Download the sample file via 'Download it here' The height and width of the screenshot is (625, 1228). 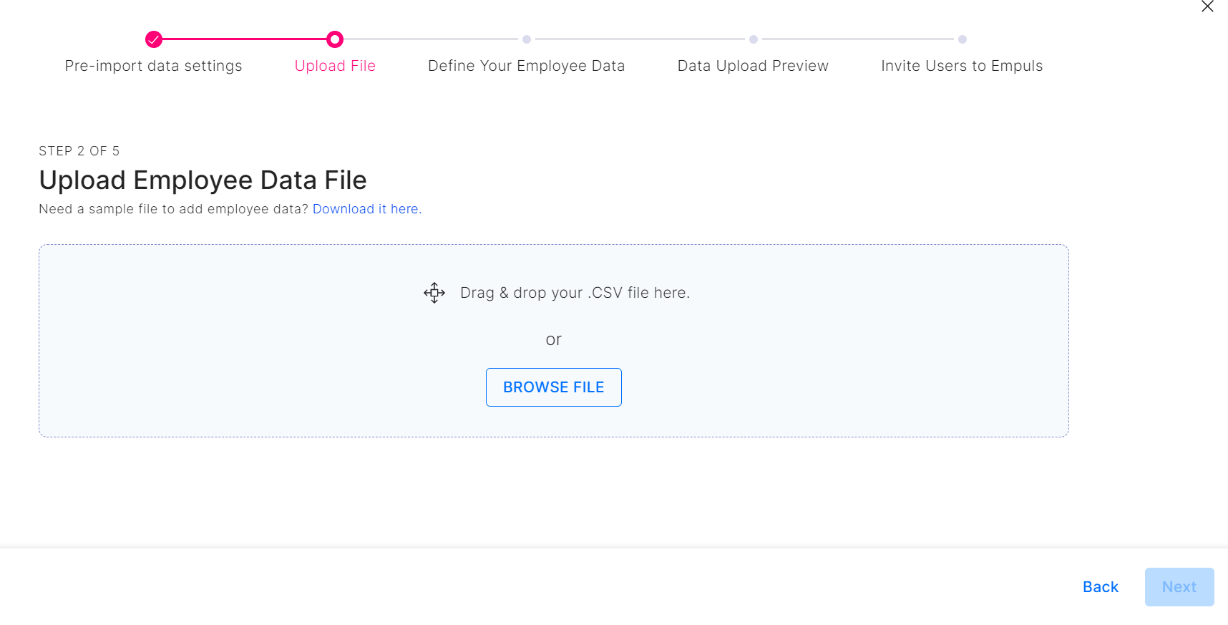point(366,209)
